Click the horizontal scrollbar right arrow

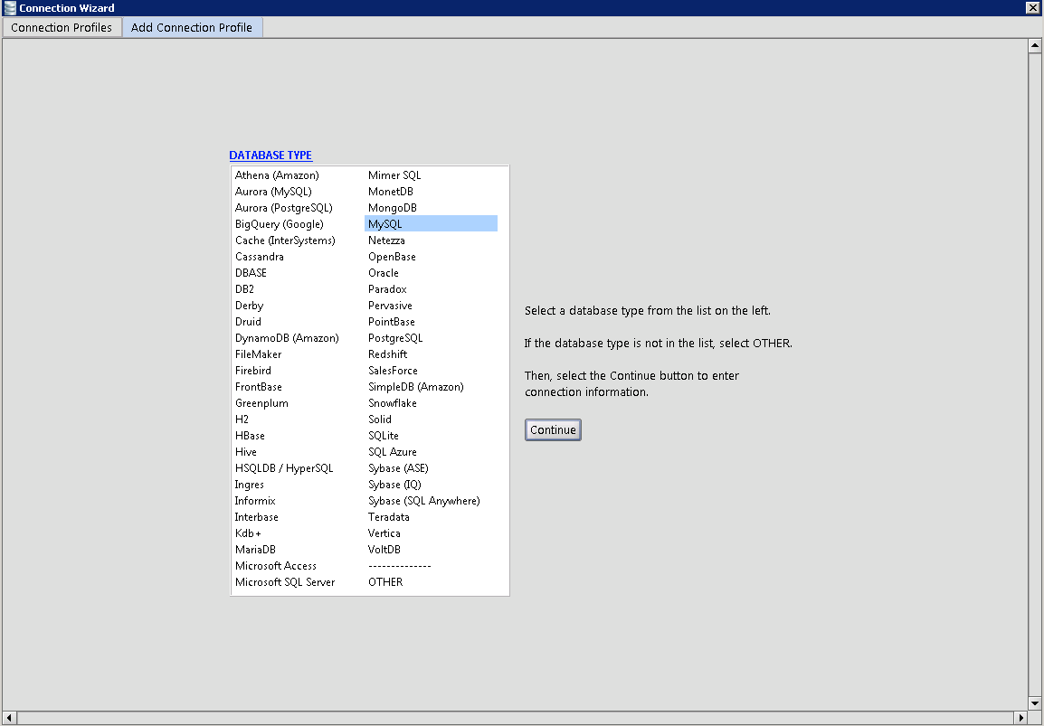click(1022, 718)
